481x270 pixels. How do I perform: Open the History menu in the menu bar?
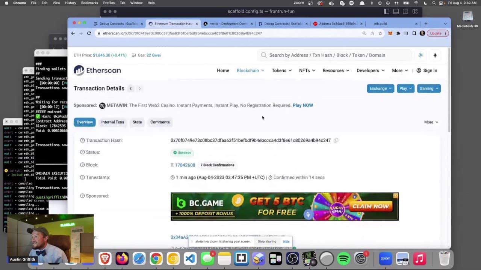point(70,3)
